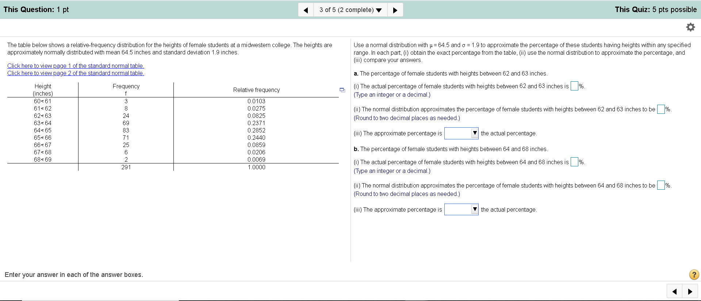701x301 pixels.
Task: Click the help question mark icon
Action: (x=694, y=274)
